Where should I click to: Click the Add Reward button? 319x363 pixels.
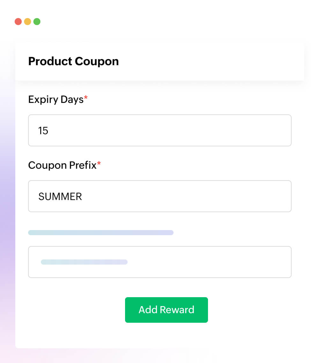tap(166, 310)
